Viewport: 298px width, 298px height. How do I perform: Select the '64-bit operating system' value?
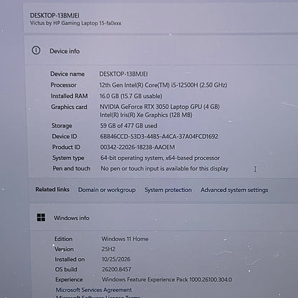click(x=160, y=158)
